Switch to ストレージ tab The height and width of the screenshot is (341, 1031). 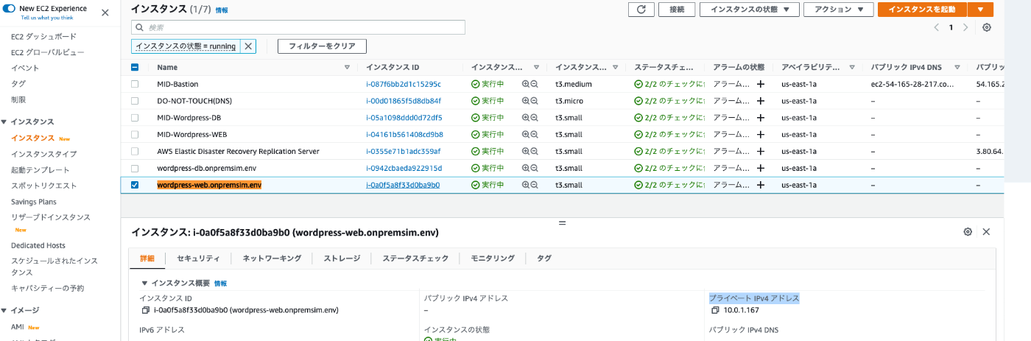coord(342,259)
